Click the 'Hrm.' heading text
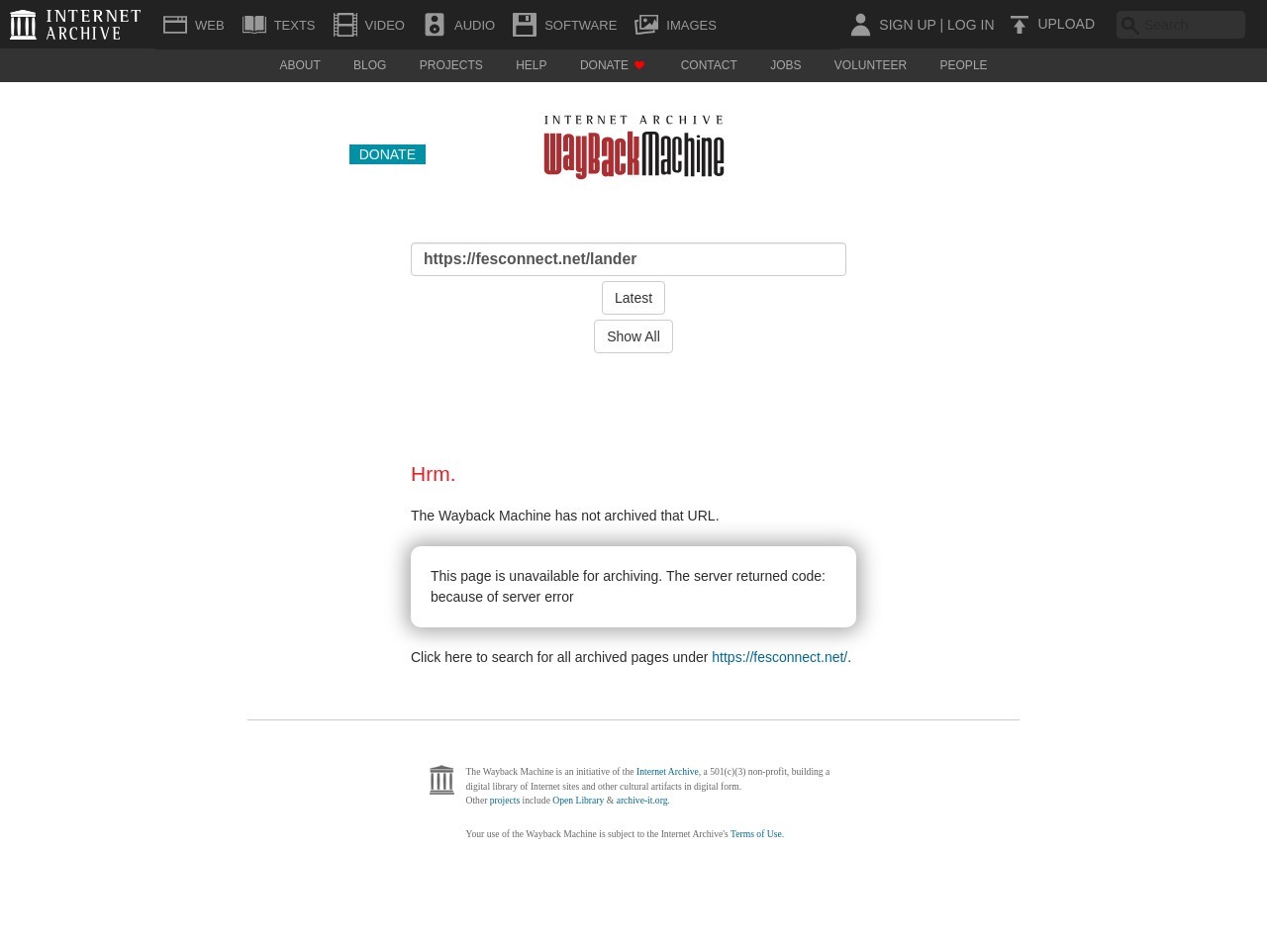 pos(433,474)
